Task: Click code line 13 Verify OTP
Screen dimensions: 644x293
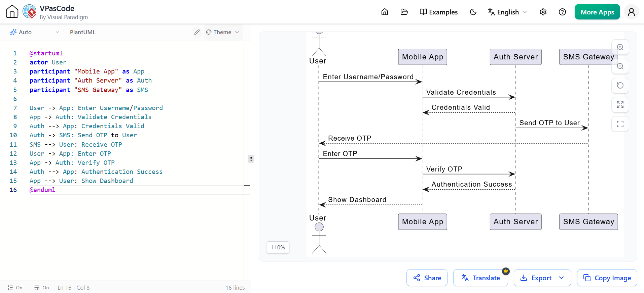Action: pyautogui.click(x=72, y=163)
